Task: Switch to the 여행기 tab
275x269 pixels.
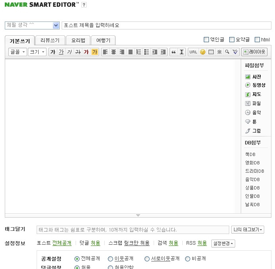Action: tap(103, 40)
